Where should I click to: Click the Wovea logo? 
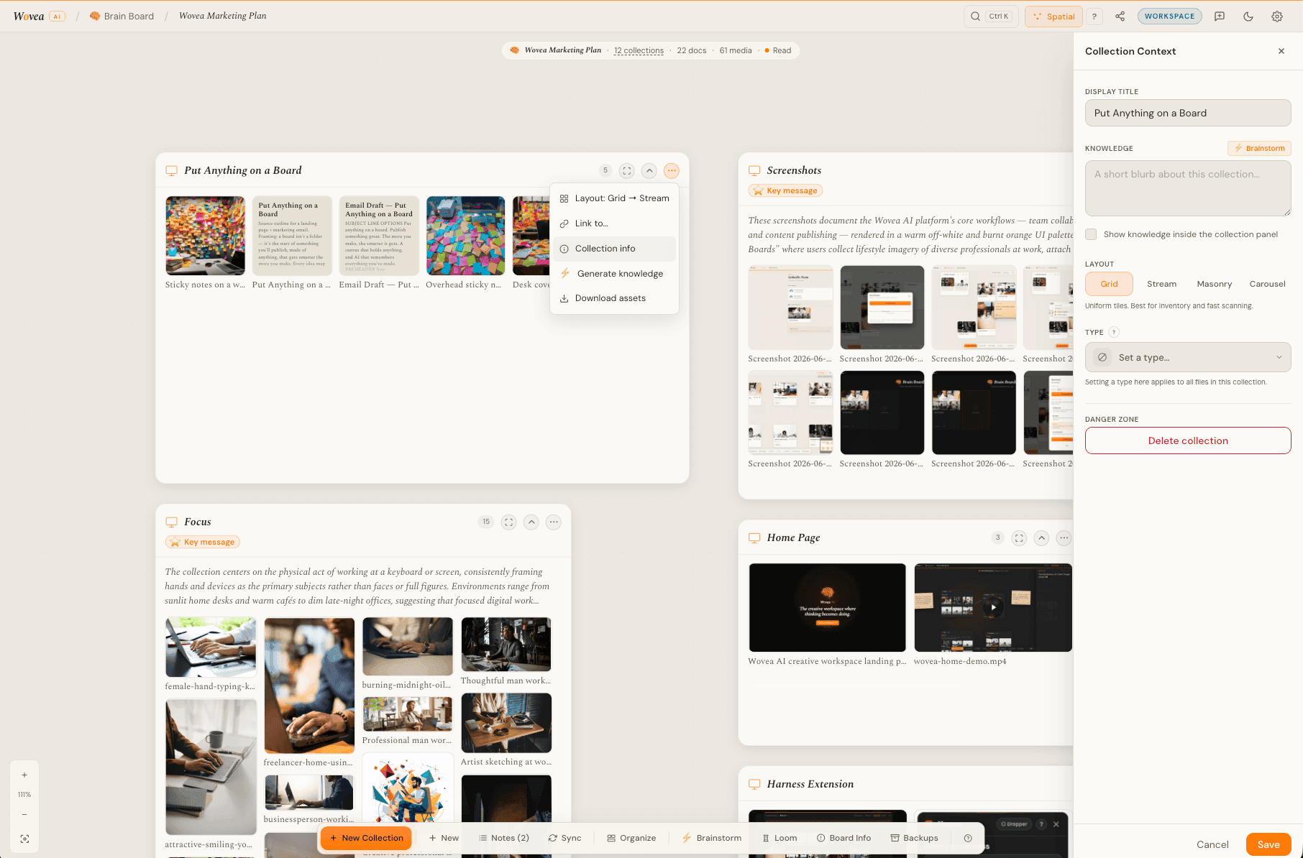tap(29, 16)
